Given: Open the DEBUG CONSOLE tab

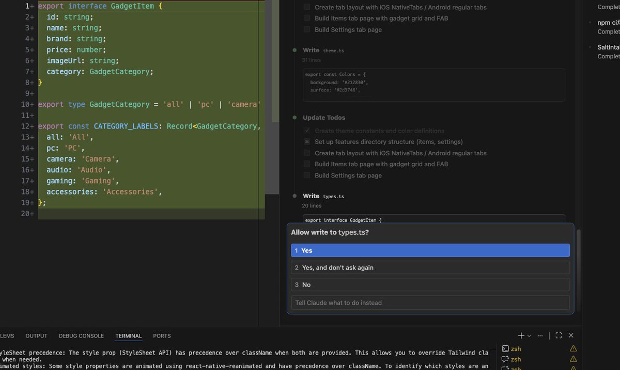Looking at the screenshot, I should (x=81, y=335).
